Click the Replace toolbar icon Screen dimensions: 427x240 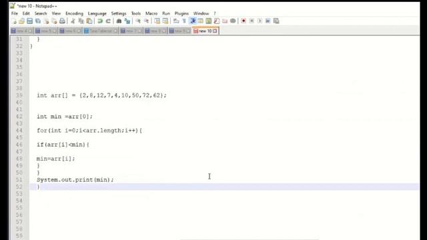[127, 21]
